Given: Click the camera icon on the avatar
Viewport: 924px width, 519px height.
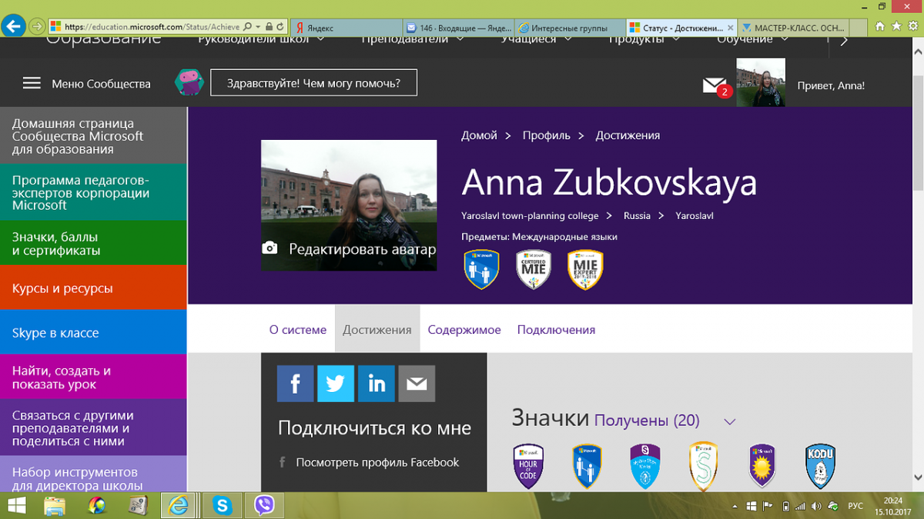Looking at the screenshot, I should (269, 248).
